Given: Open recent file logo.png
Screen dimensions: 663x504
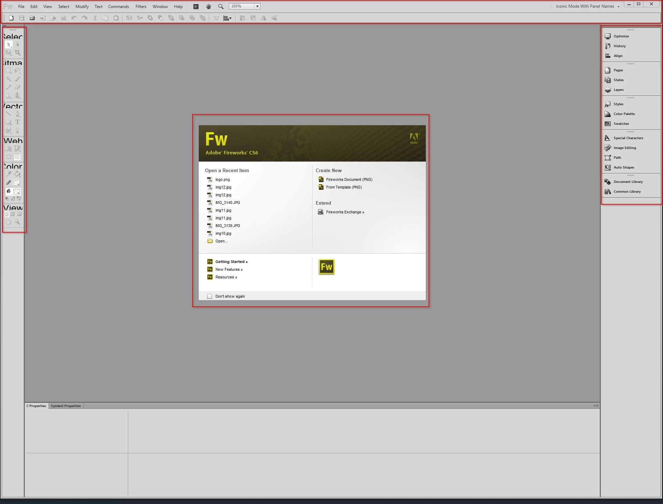Looking at the screenshot, I should tap(218, 179).
